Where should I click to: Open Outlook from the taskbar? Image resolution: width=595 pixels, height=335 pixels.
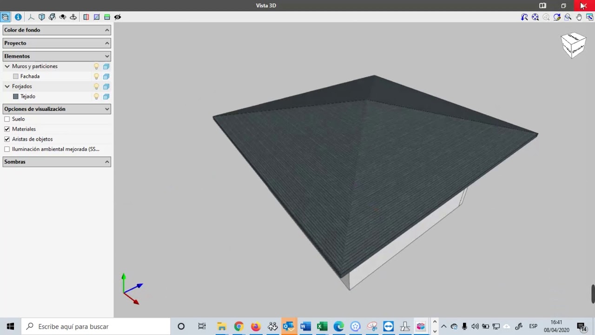click(x=288, y=327)
